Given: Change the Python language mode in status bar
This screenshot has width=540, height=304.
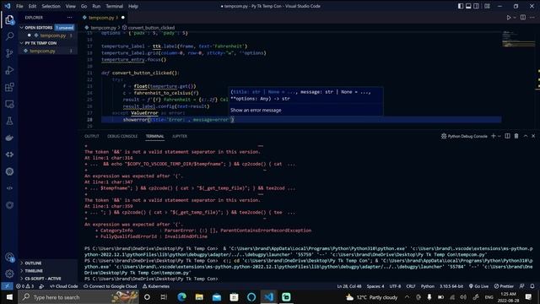Looking at the screenshot, I should coord(428,286).
